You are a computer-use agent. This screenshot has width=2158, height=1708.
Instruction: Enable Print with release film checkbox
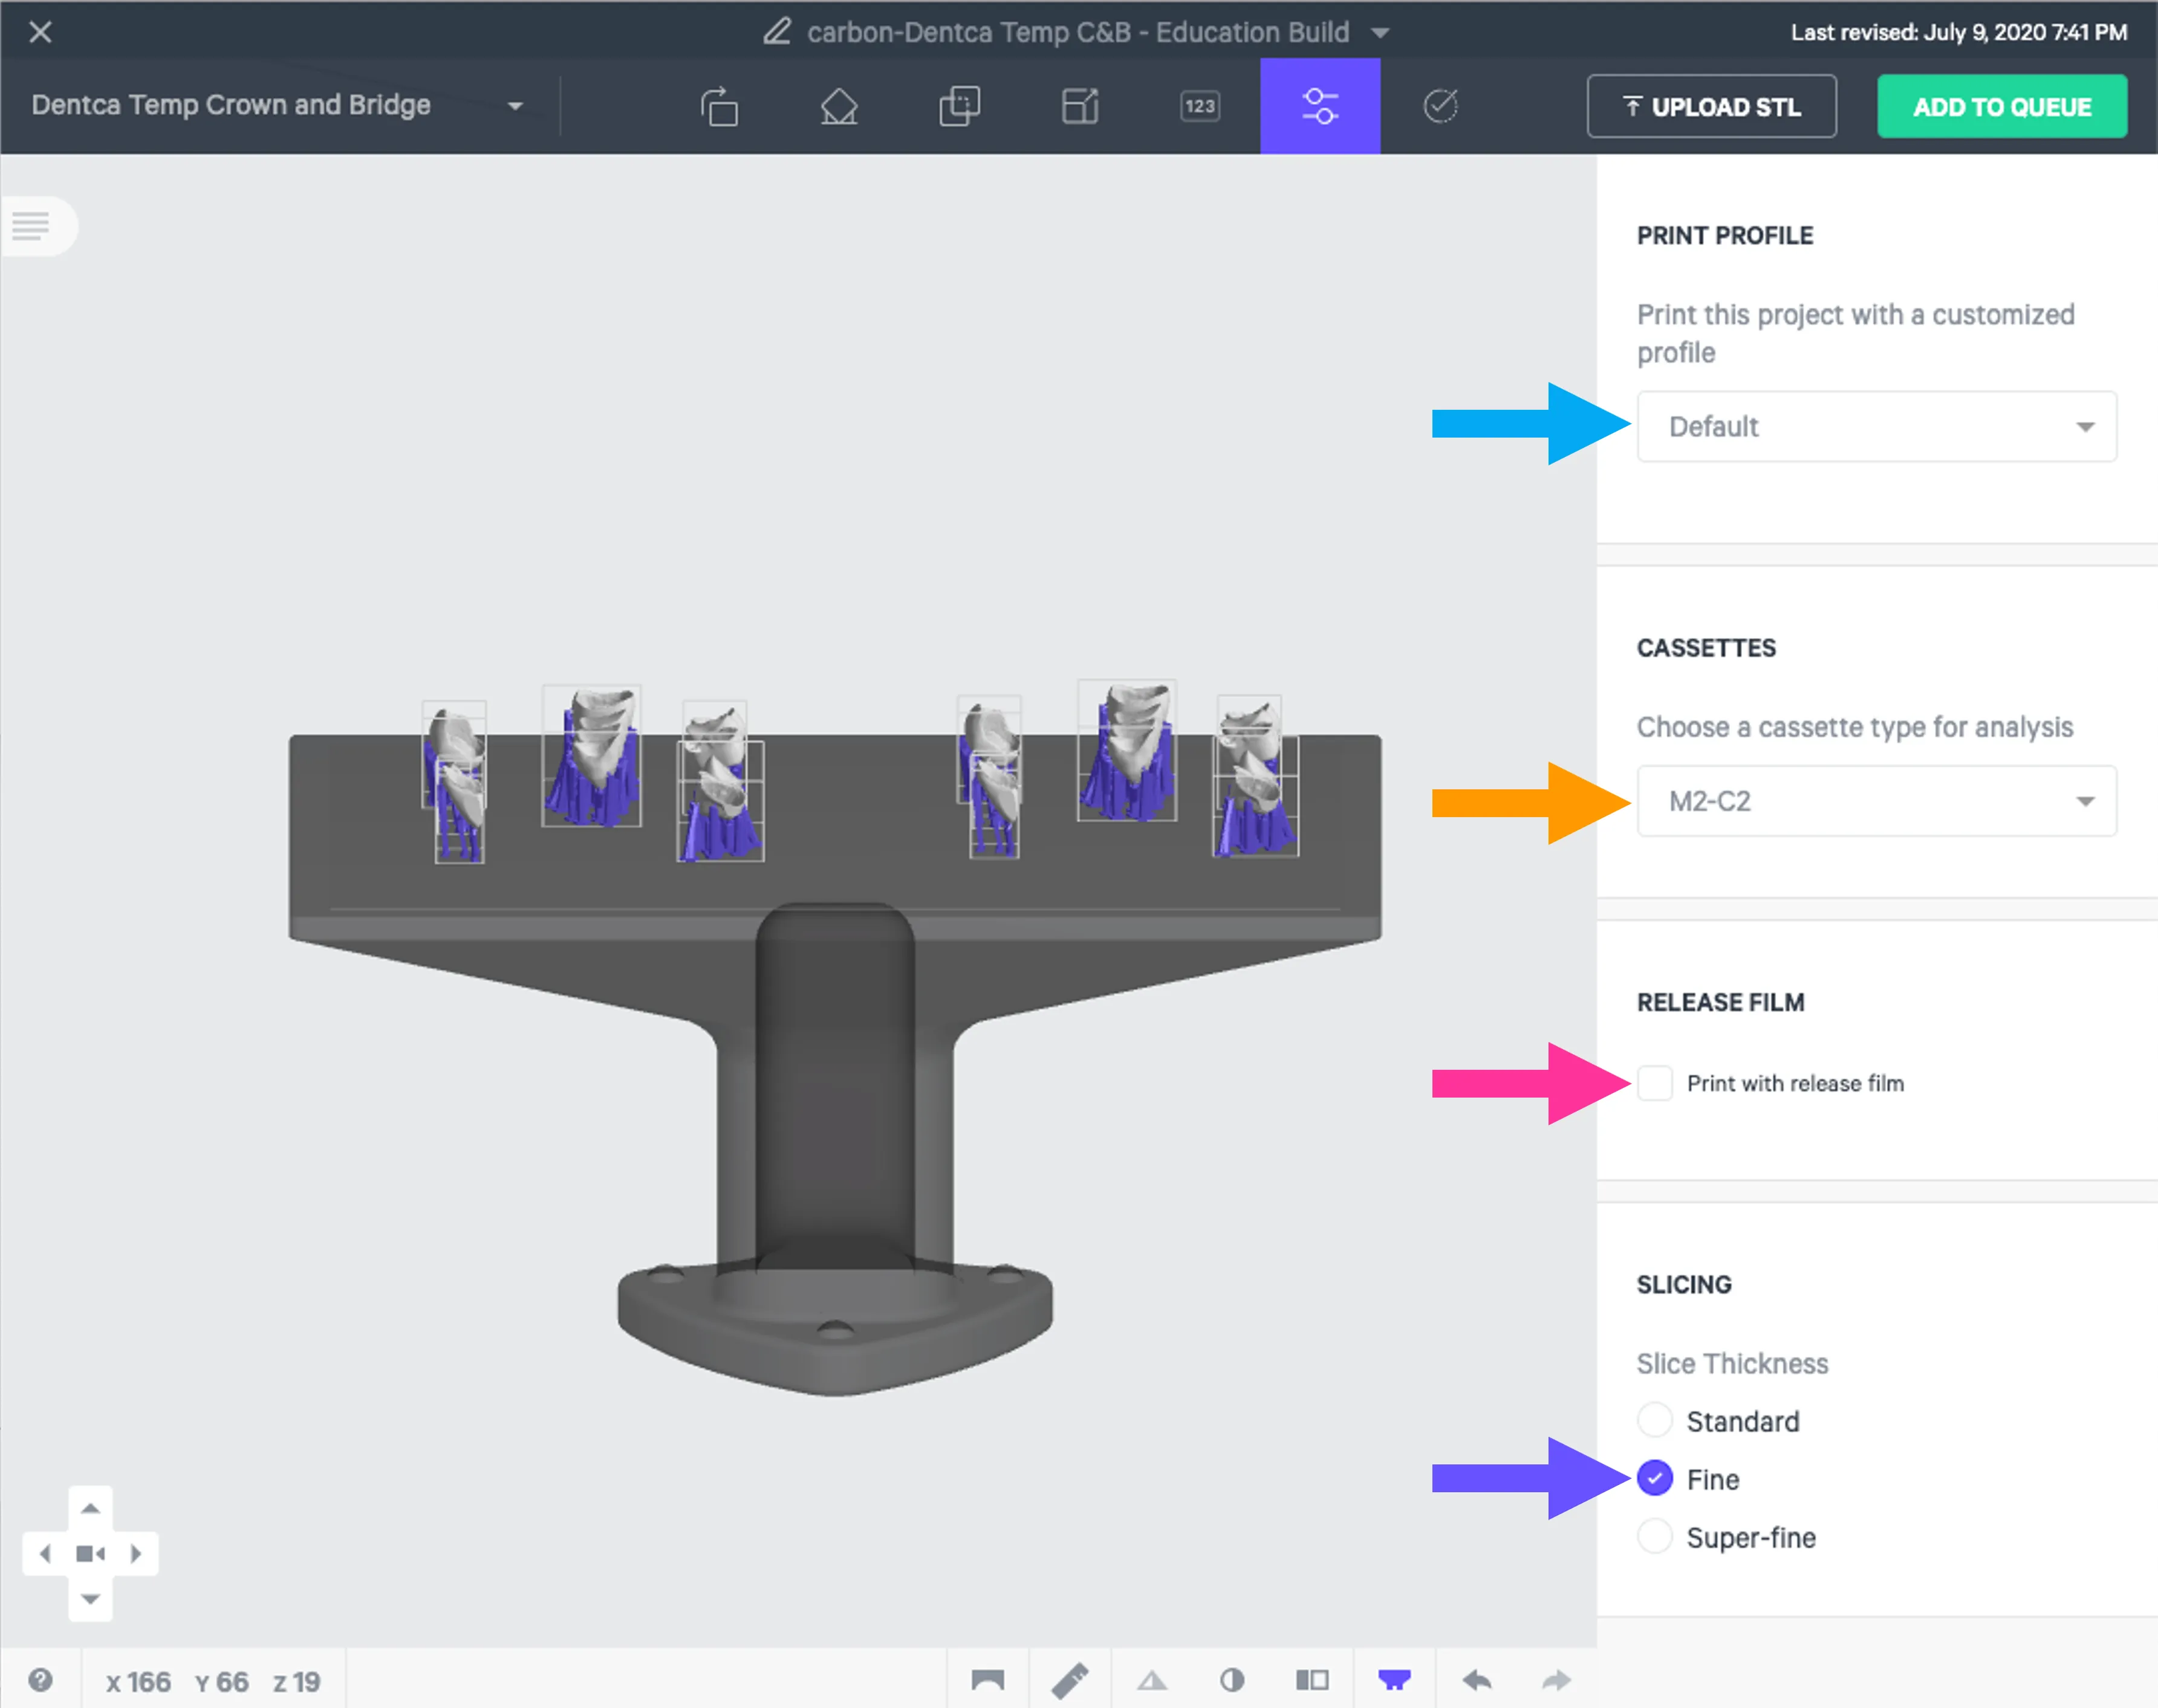click(x=1655, y=1083)
